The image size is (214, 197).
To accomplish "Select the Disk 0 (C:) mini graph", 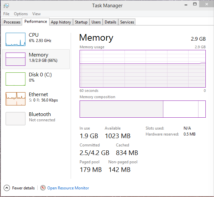I will click(x=16, y=79).
